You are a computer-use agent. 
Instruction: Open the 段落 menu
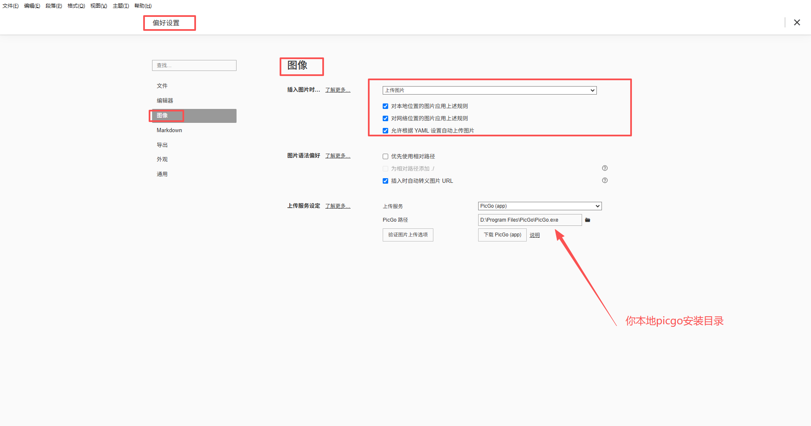[x=54, y=6]
